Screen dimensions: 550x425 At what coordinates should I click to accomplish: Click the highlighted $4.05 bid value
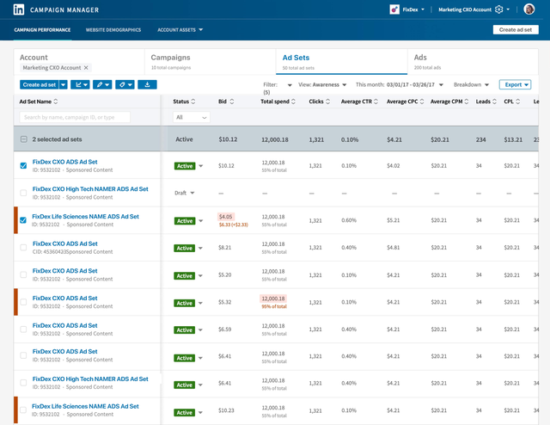225,217
